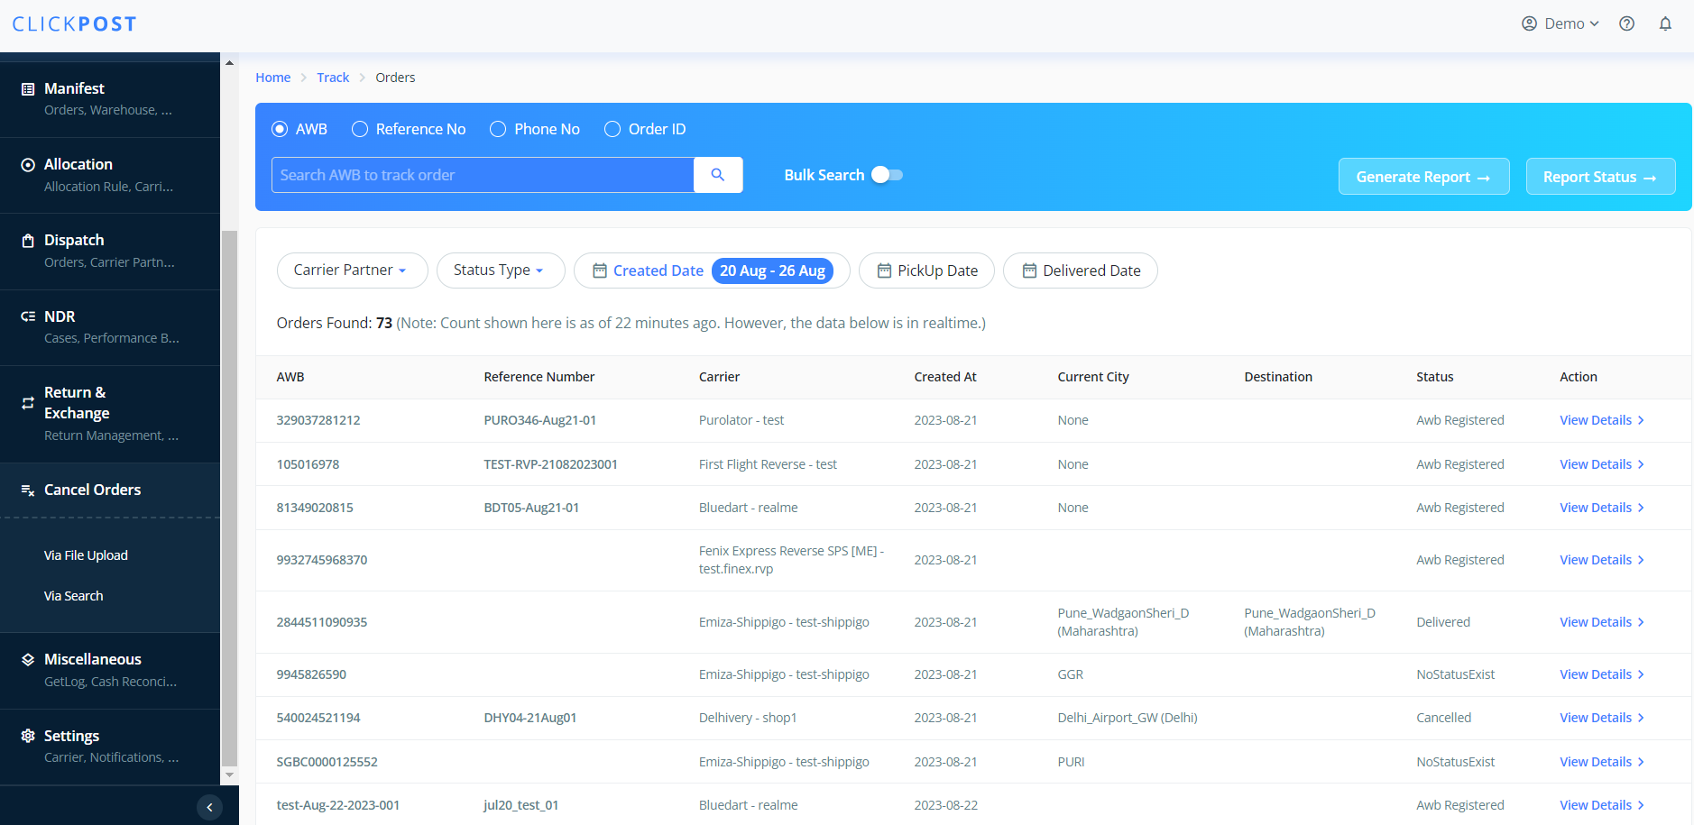Click the Delivered Date calendar icon

(1029, 270)
